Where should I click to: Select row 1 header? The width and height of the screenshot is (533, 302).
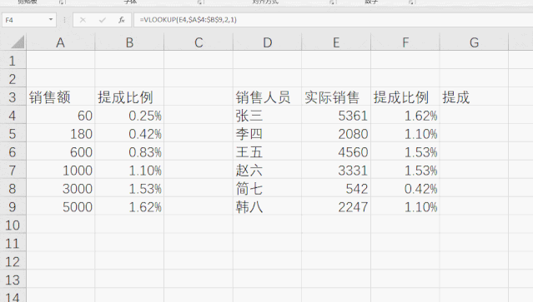(x=13, y=60)
